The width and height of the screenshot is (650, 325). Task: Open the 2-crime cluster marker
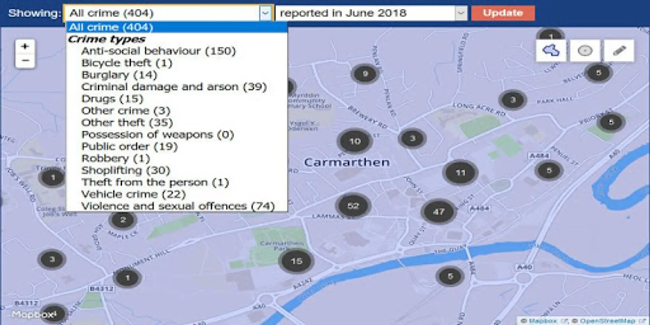pos(123,220)
